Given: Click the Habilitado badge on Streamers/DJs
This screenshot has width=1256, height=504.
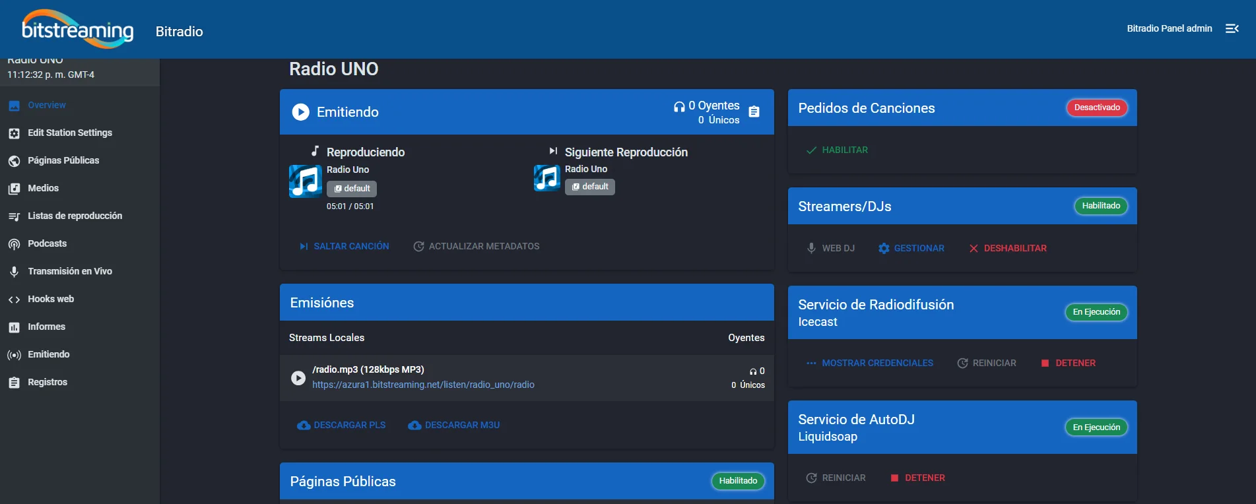Looking at the screenshot, I should pyautogui.click(x=1101, y=206).
